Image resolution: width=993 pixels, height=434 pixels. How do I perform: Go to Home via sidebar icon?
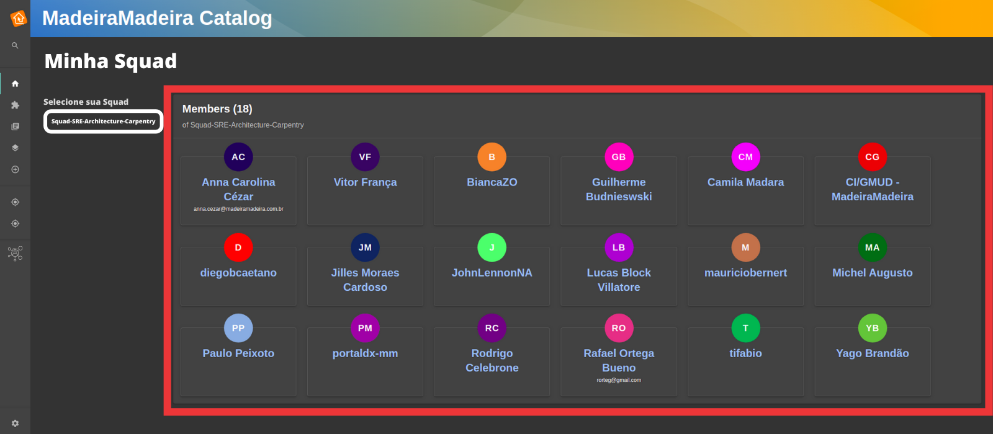coord(15,84)
